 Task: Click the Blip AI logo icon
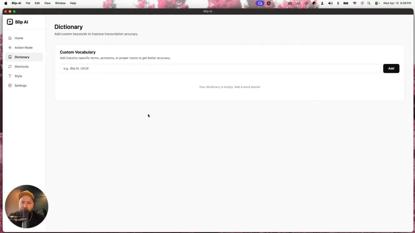pos(10,22)
